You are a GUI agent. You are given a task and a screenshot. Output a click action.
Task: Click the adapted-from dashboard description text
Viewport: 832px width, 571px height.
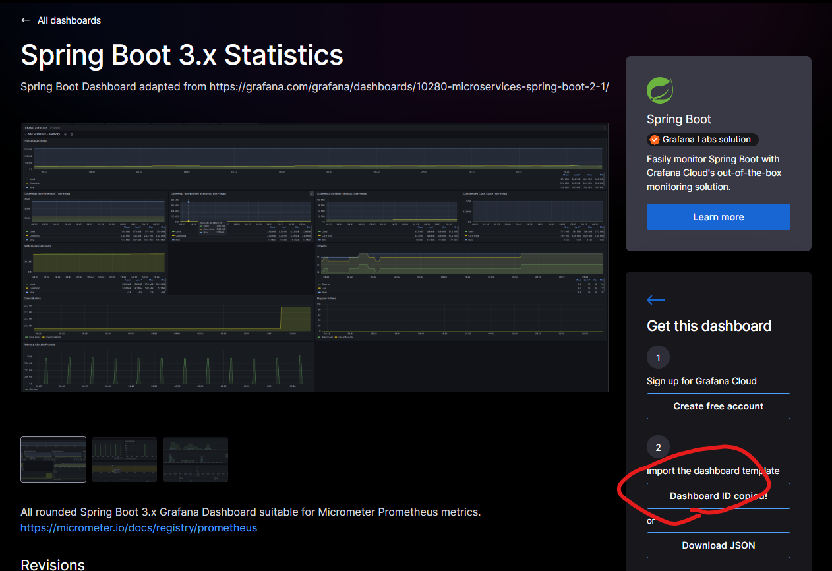point(314,87)
